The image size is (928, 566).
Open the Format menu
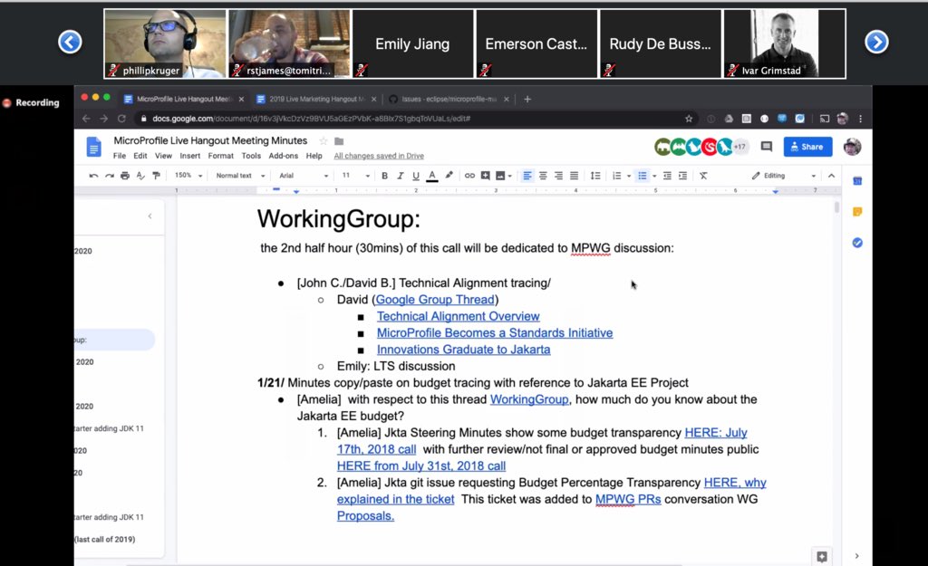coord(221,156)
